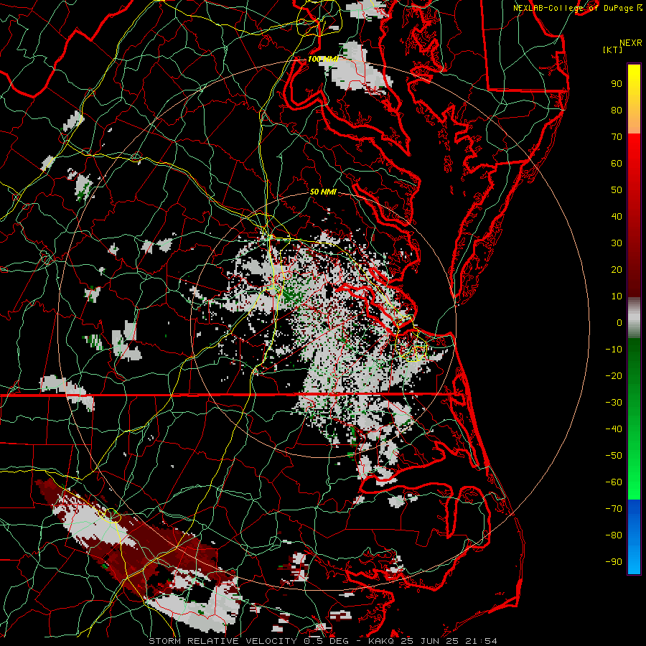Viewport: 646px width, 646px height.
Task: Click the -50 legend value
Action: point(614,456)
